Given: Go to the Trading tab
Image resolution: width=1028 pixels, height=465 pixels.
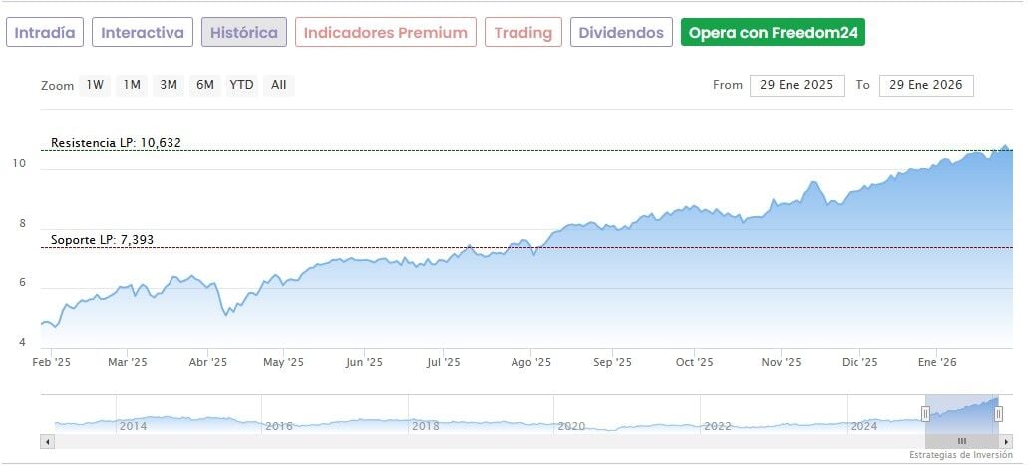Looking at the screenshot, I should pyautogui.click(x=523, y=32).
